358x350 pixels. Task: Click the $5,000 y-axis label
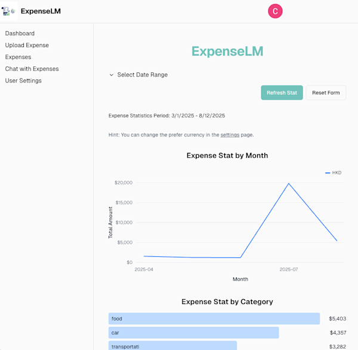[x=125, y=242]
